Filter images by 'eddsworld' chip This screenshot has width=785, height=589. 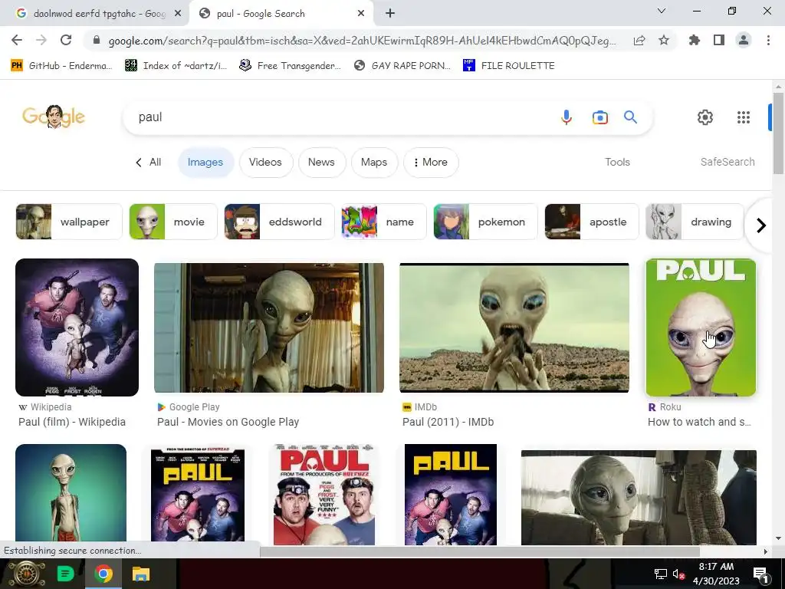(x=279, y=222)
